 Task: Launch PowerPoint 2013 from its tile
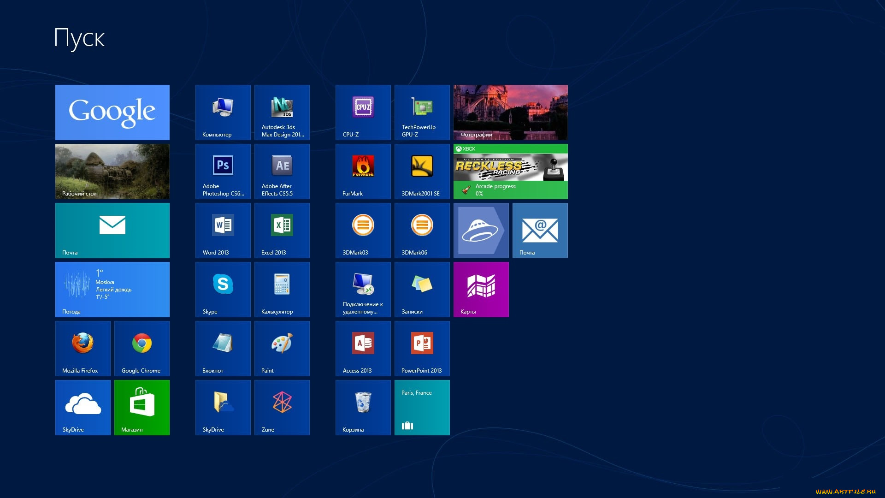422,349
